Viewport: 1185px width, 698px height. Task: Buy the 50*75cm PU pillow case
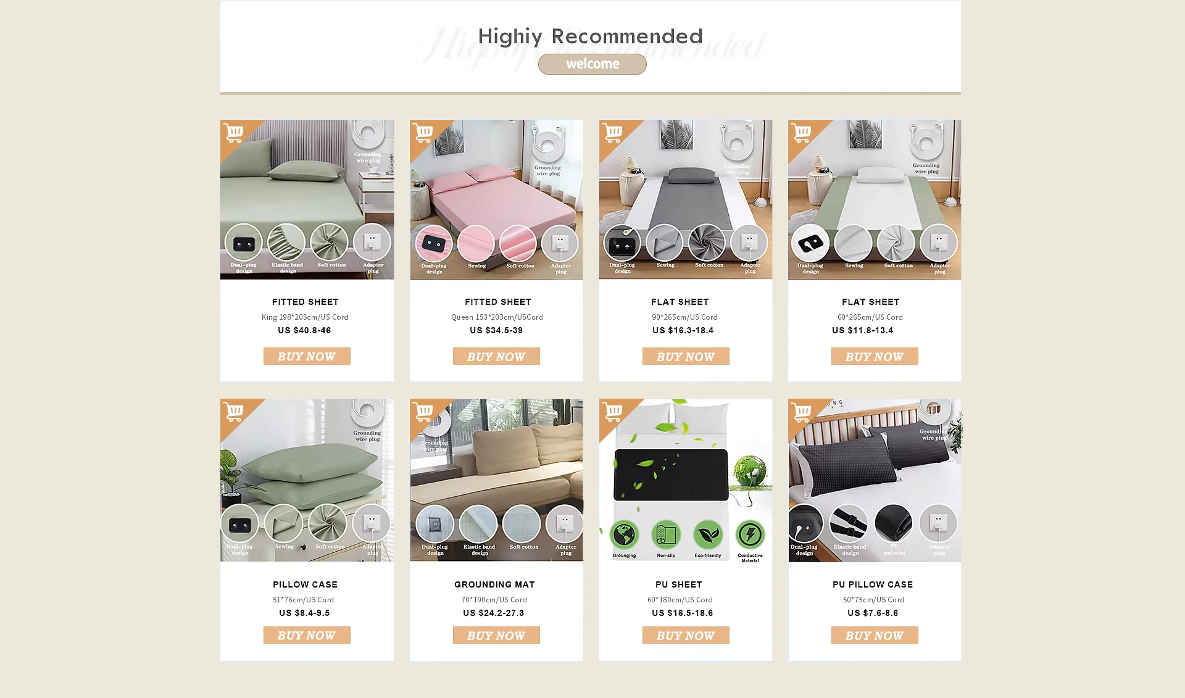click(875, 635)
